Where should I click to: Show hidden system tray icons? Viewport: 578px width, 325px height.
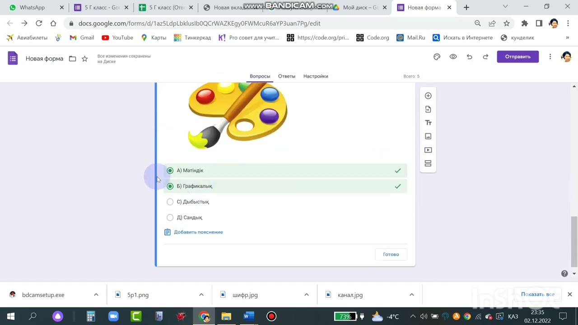point(413,316)
